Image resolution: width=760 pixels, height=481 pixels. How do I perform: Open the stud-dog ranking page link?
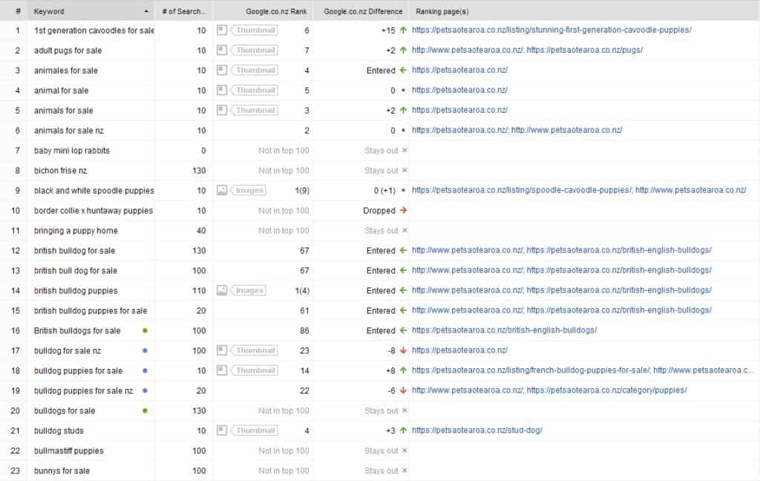pyautogui.click(x=477, y=430)
